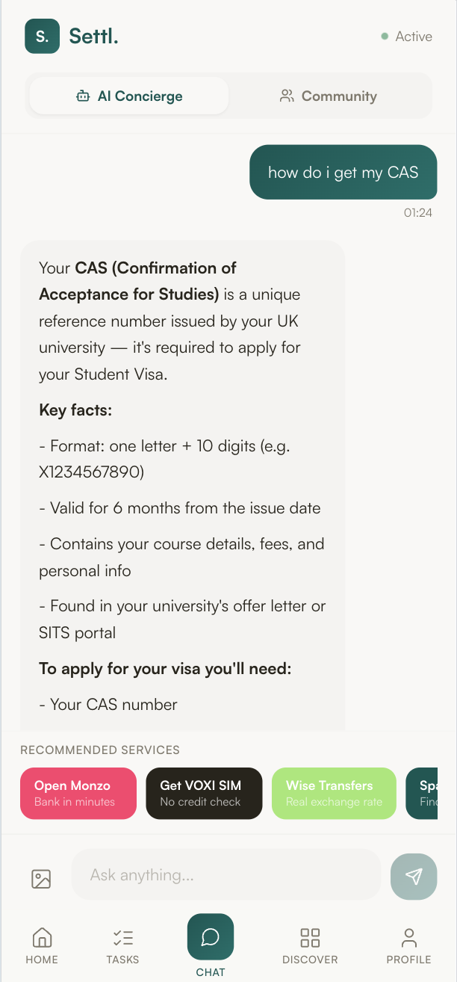The width and height of the screenshot is (457, 982).
Task: Click the 'how do i get my CAS' message
Action: (343, 173)
